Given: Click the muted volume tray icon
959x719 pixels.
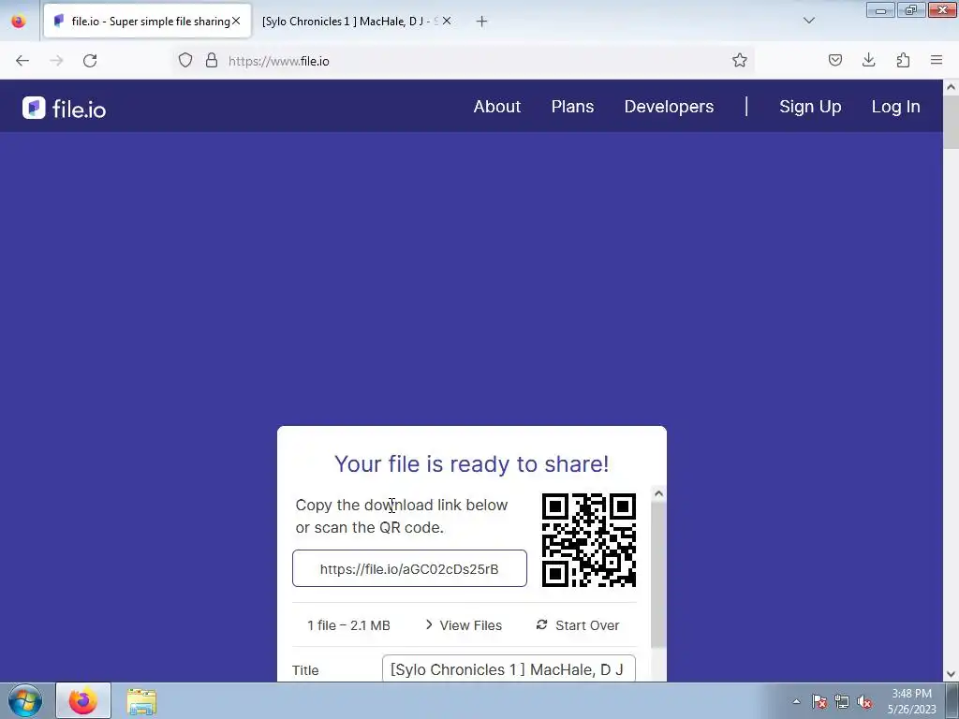Looking at the screenshot, I should point(864,702).
